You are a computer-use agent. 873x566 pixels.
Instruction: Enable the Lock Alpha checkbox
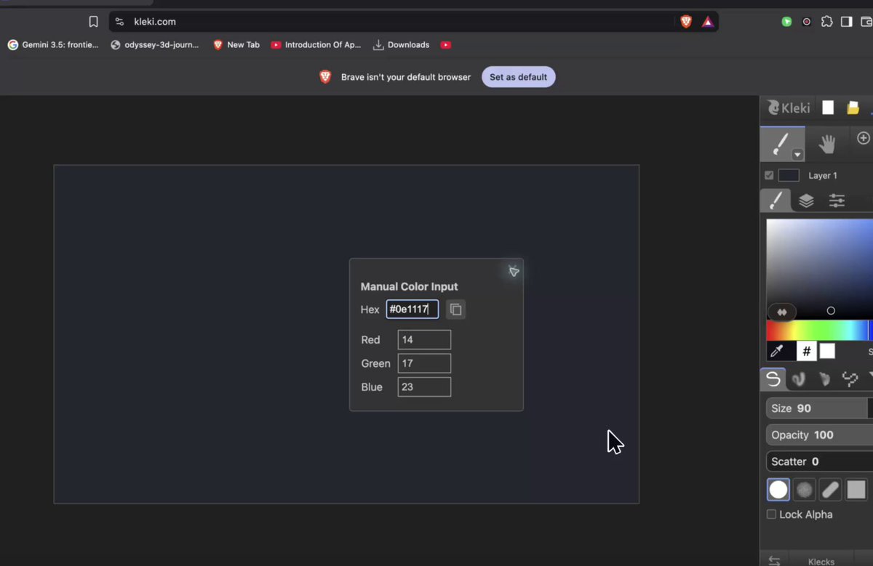point(771,514)
